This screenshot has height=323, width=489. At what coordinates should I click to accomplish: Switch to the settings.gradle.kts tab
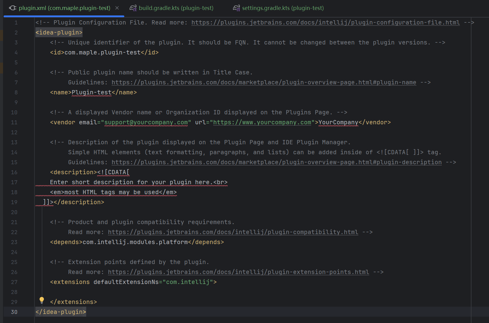pos(282,8)
